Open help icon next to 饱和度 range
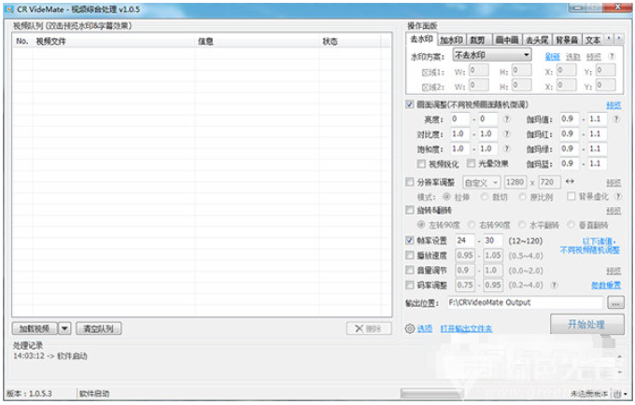This screenshot has width=635, height=405. pyautogui.click(x=507, y=149)
